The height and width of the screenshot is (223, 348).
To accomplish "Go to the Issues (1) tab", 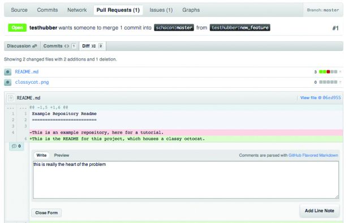I will coord(161,10).
